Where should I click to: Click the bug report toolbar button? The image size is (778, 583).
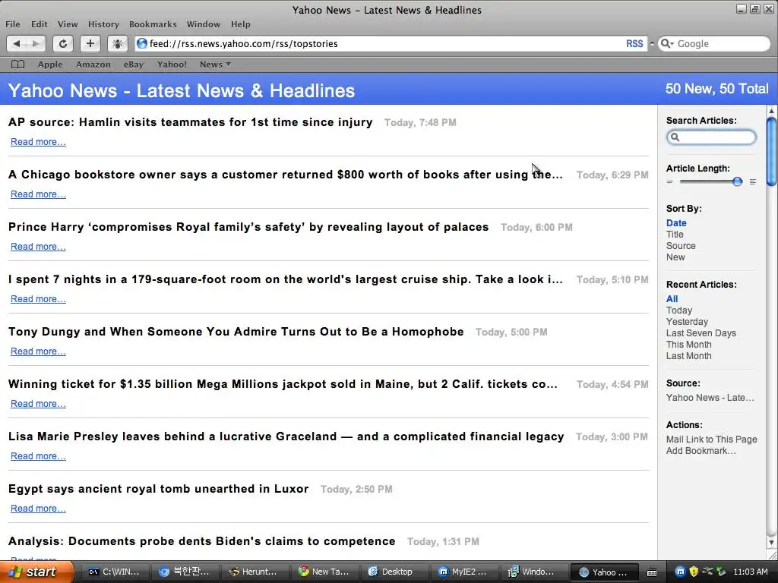pyautogui.click(x=118, y=43)
